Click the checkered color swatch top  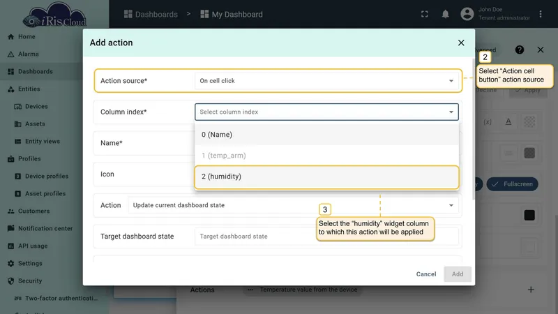pos(529,121)
